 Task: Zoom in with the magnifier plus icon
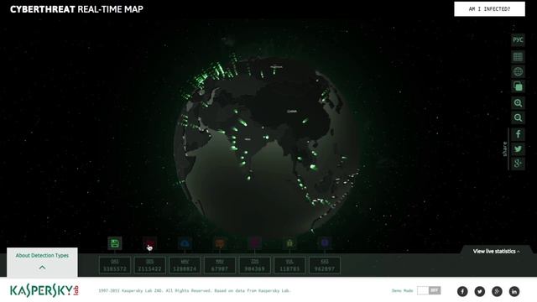click(518, 102)
